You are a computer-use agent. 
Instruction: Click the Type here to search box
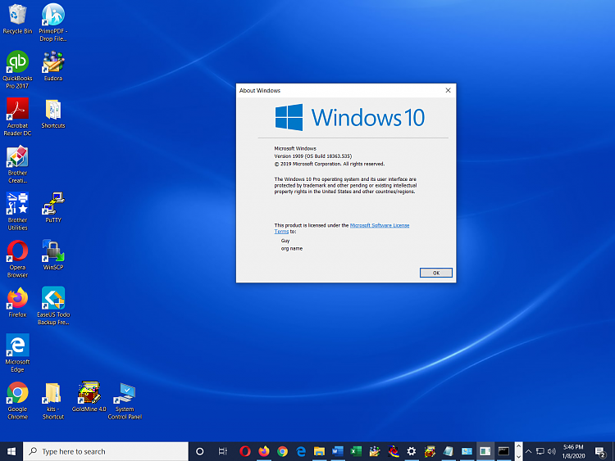click(x=106, y=452)
